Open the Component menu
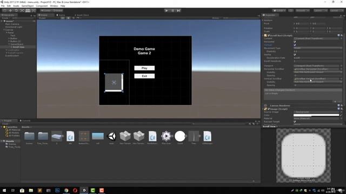Screen dimensions: 346x194 point(42,6)
